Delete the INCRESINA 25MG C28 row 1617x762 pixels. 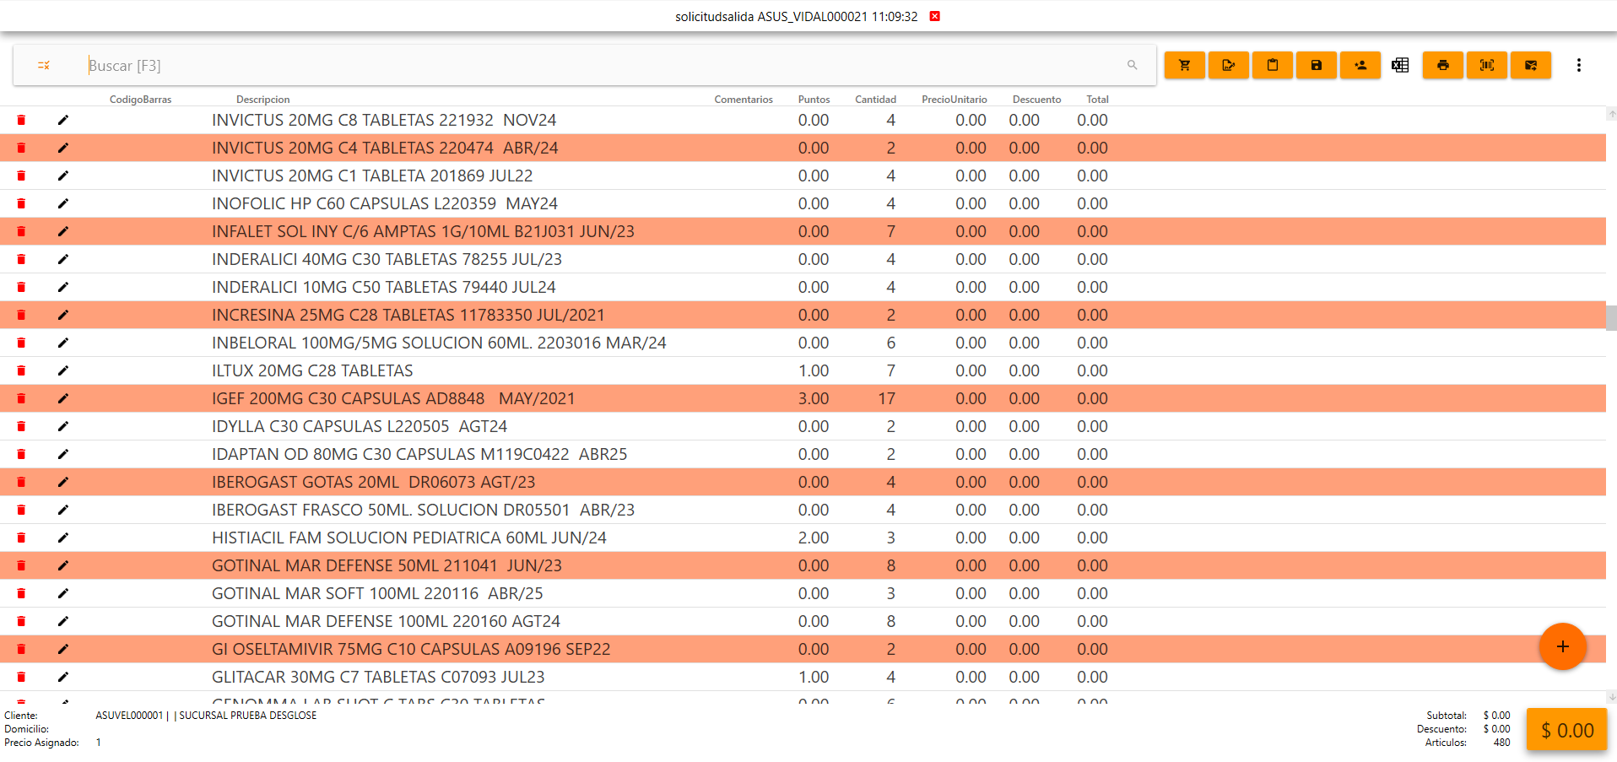coord(21,315)
